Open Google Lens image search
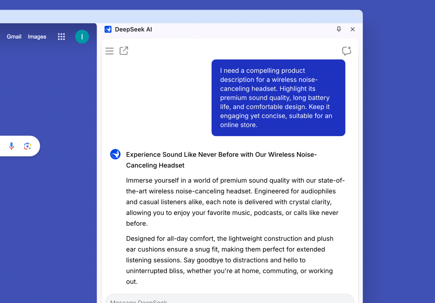 coord(27,146)
